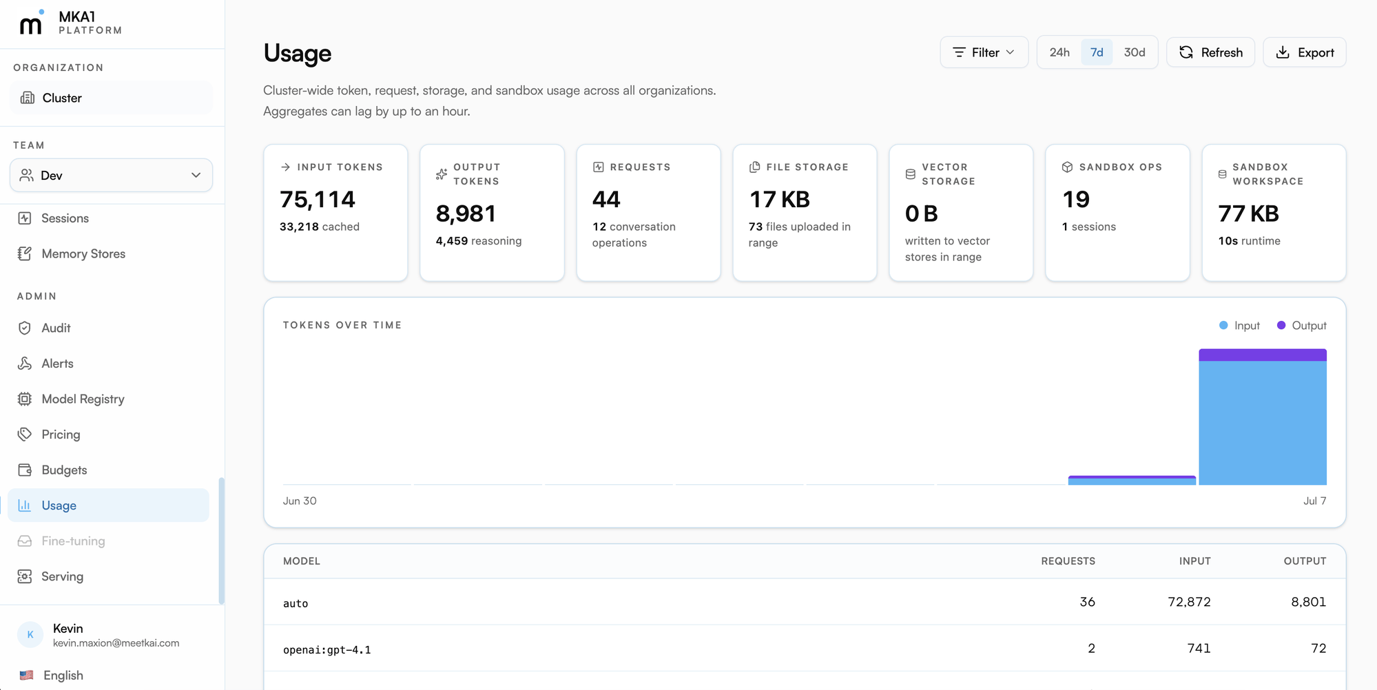Click the Alerts webhook icon
Screen dimensions: 1377x690
(x=25, y=364)
